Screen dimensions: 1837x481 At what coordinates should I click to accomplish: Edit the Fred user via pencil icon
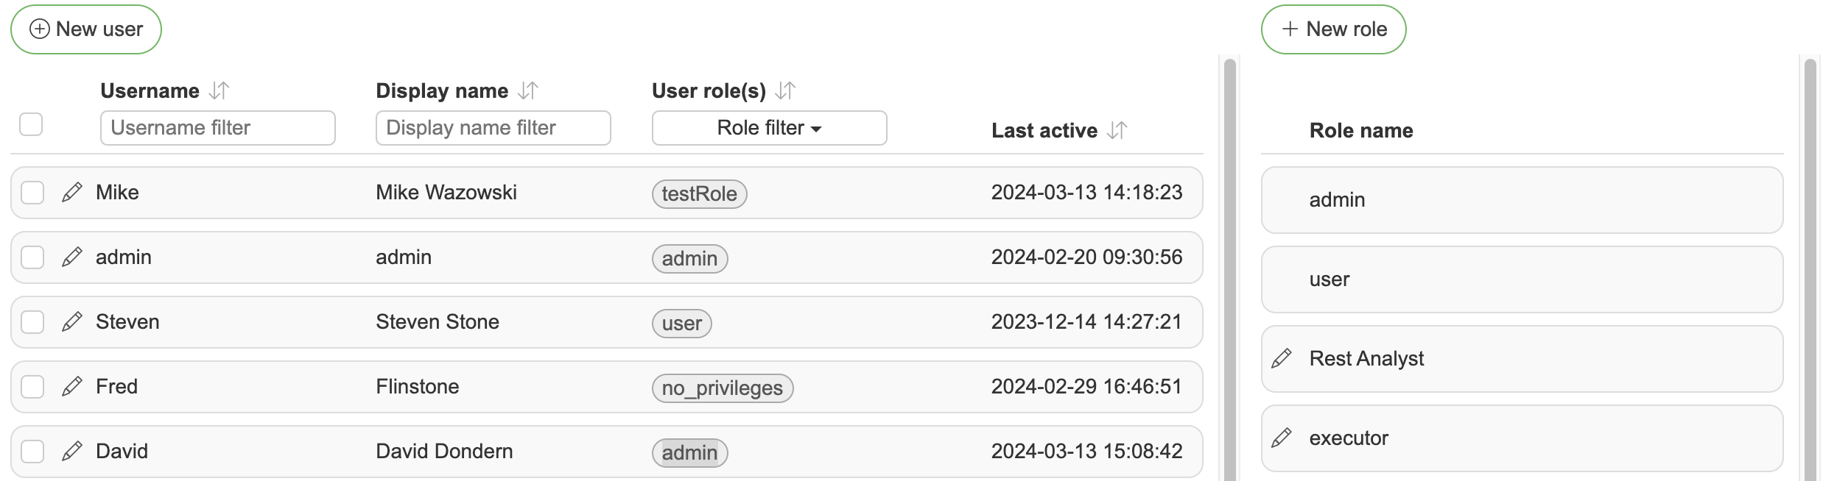click(x=71, y=387)
